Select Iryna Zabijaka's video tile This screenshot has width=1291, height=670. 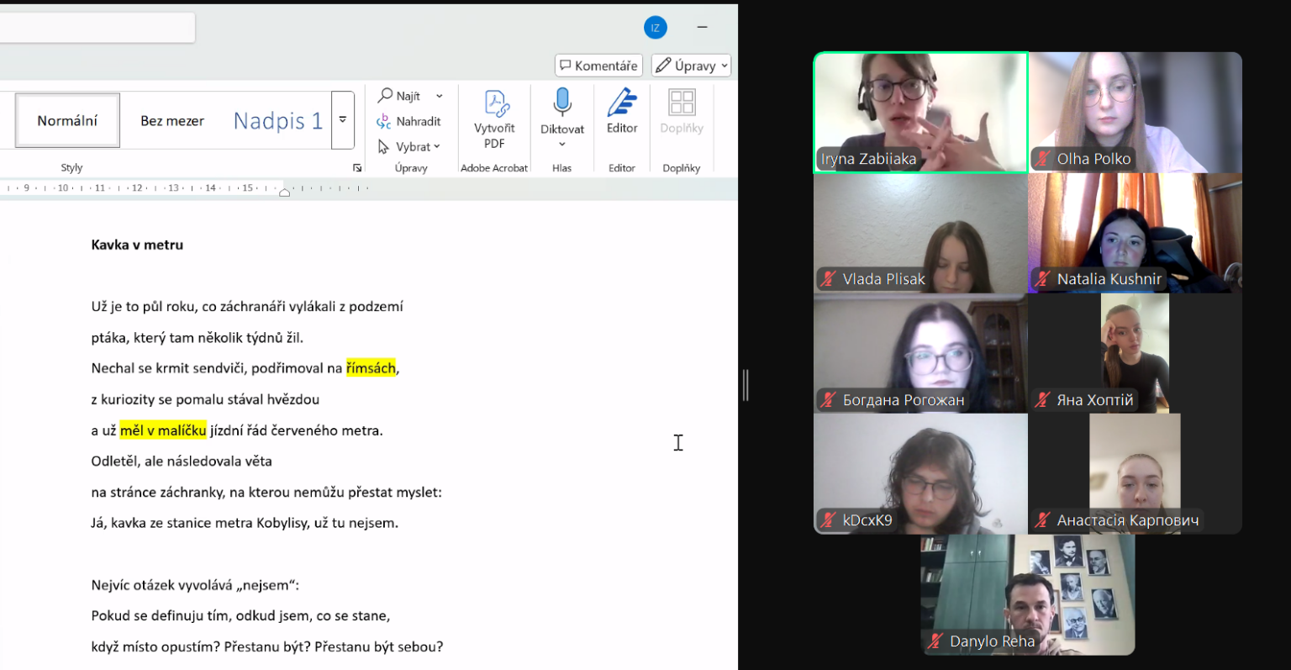[x=920, y=113]
